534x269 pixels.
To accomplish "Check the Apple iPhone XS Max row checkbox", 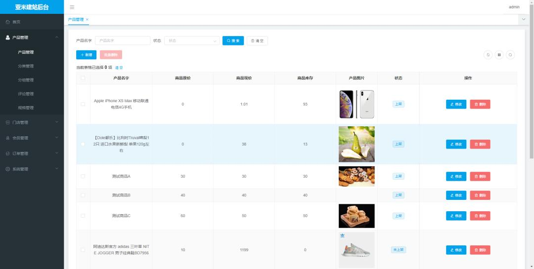I will tap(83, 104).
